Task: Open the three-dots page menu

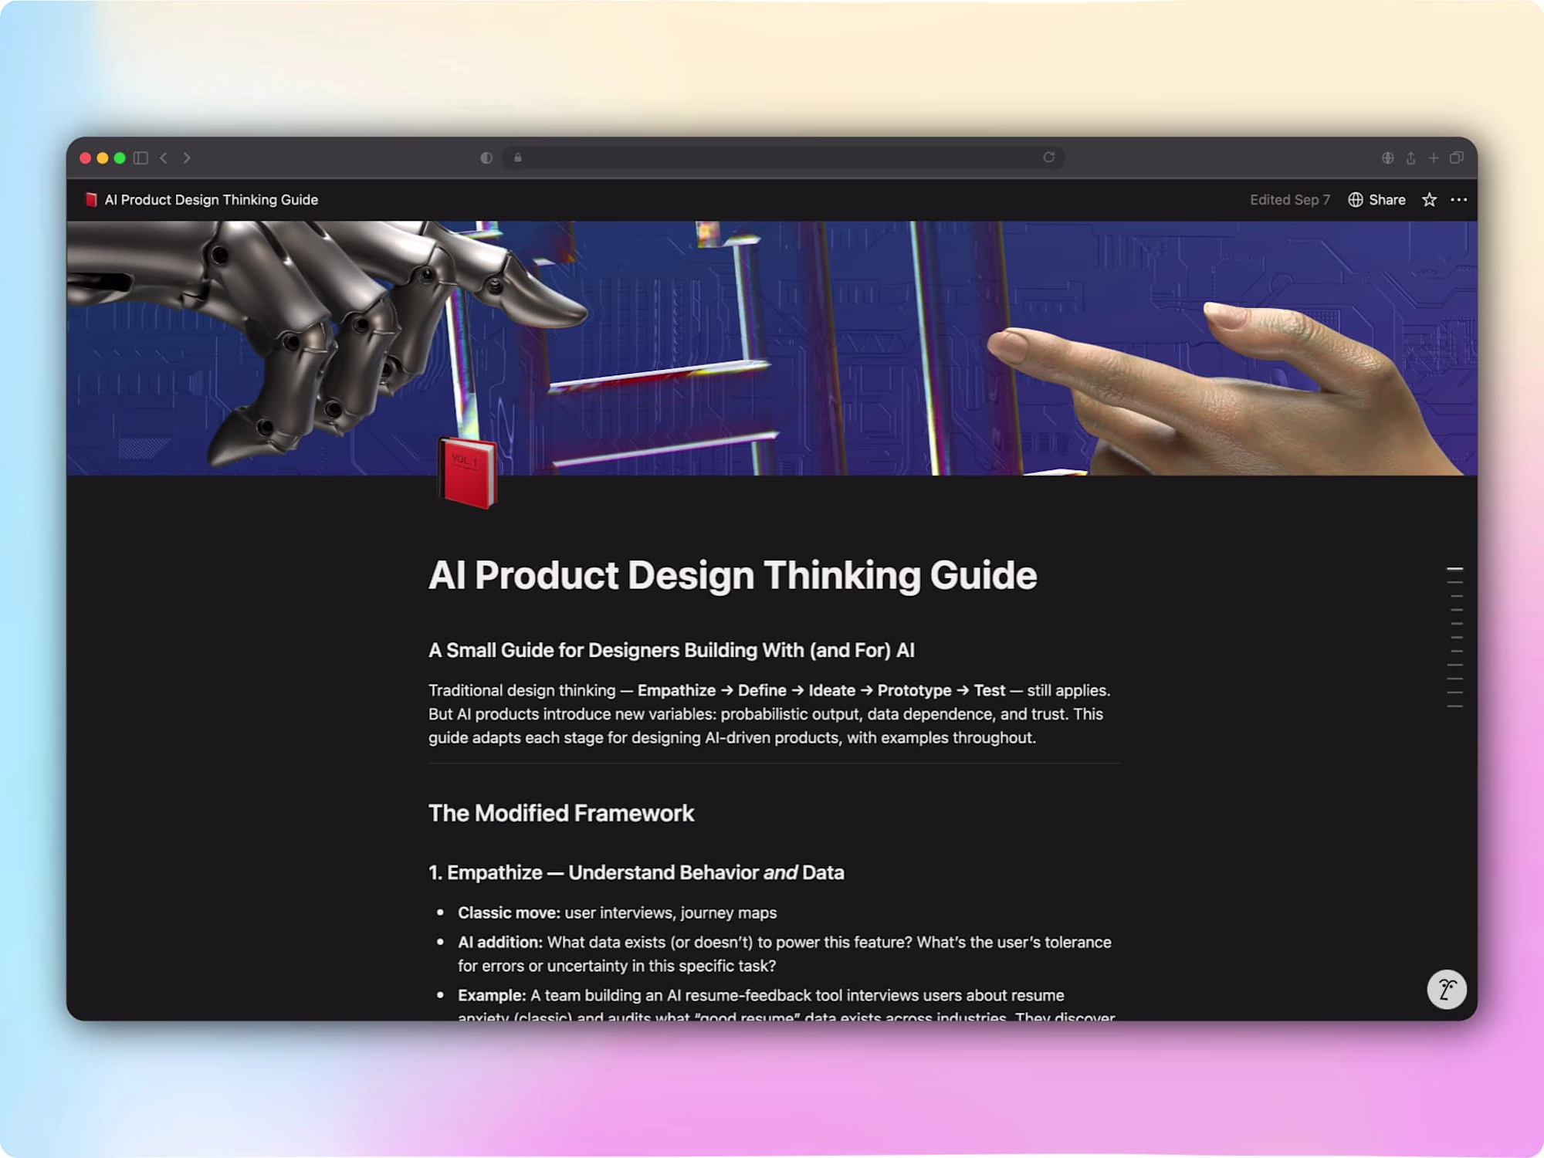Action: (1458, 200)
